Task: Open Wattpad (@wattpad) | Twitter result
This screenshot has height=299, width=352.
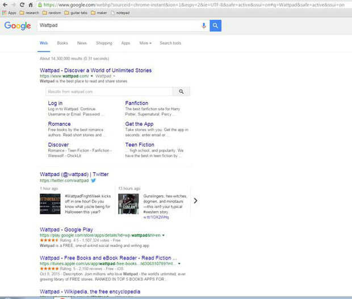Action: [x=74, y=174]
